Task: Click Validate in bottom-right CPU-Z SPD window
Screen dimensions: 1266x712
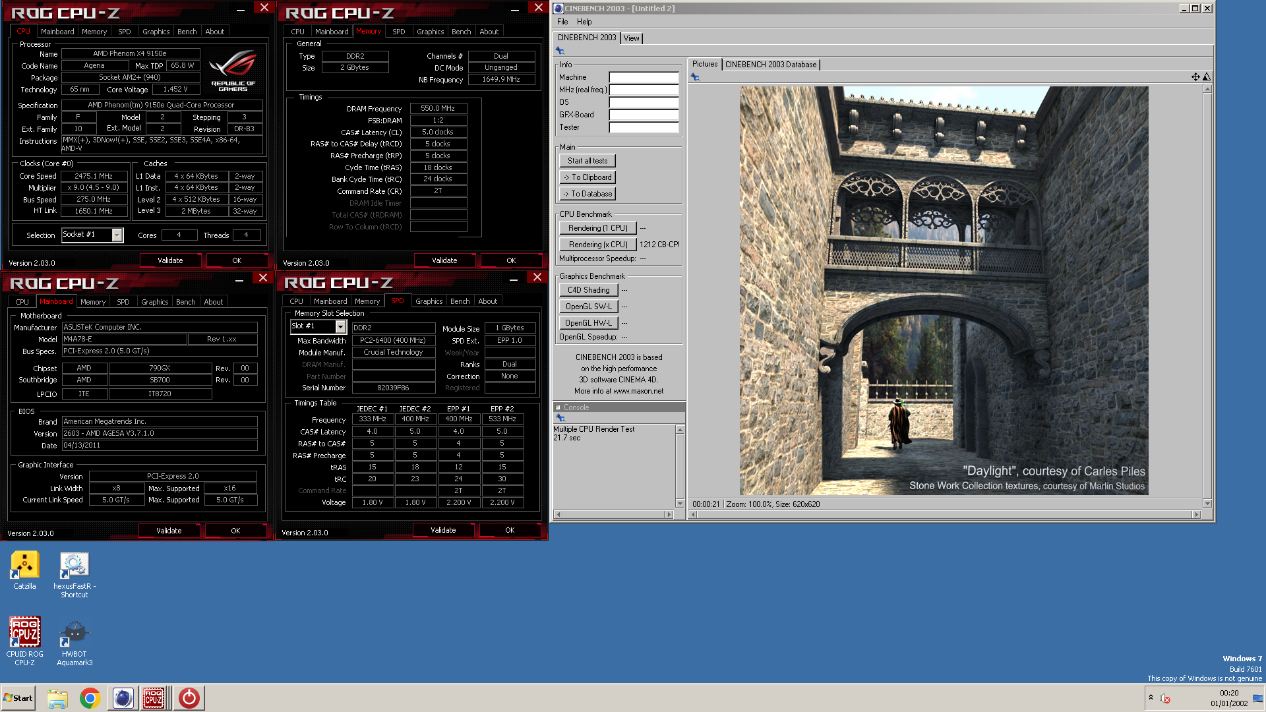Action: 443,530
